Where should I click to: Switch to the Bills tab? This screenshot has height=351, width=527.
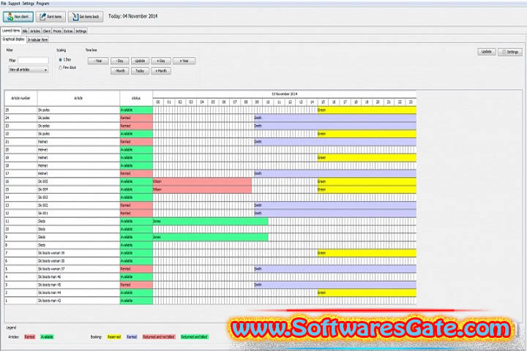tap(25, 31)
